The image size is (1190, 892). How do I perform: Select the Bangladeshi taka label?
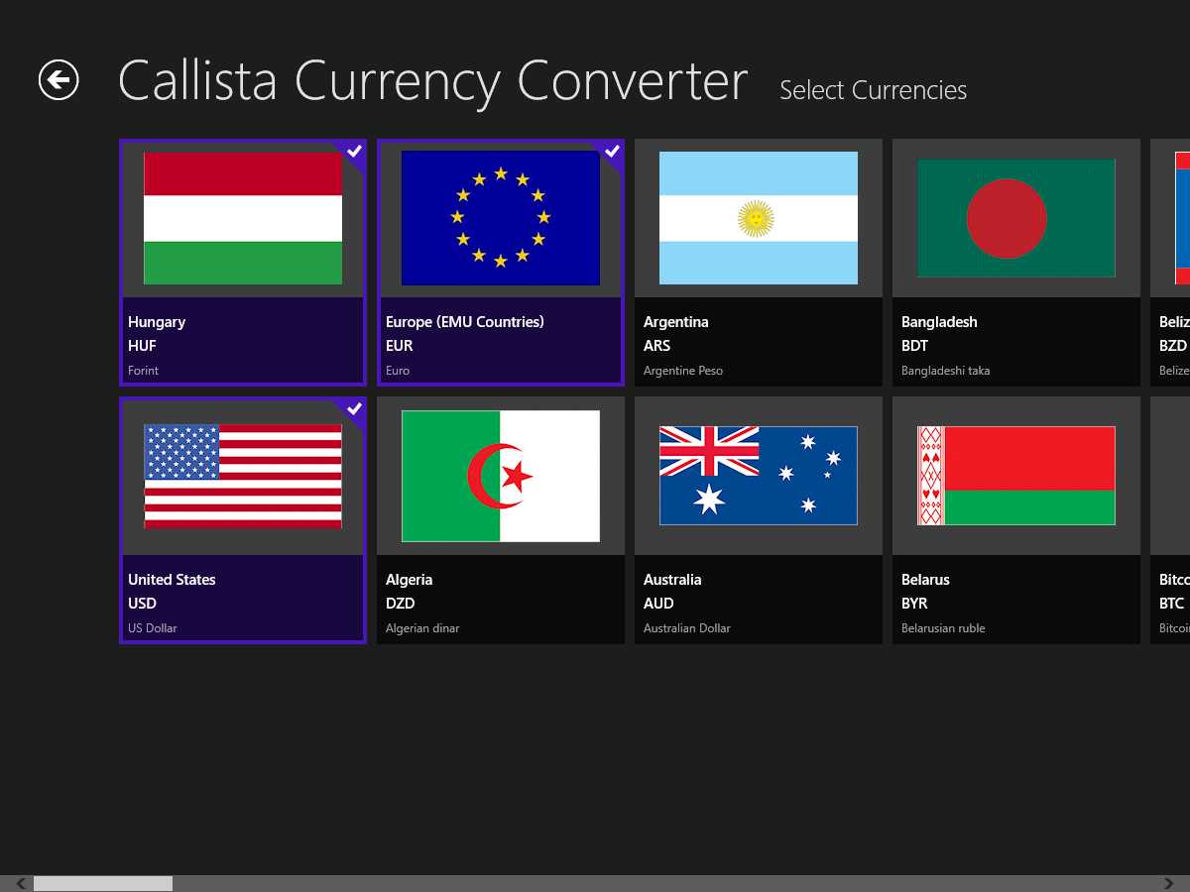[x=945, y=371]
